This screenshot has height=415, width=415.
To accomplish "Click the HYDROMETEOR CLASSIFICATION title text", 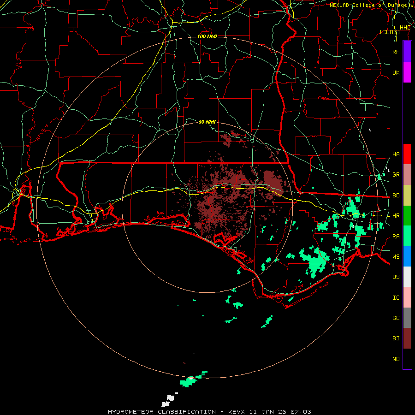I will coord(162,412).
